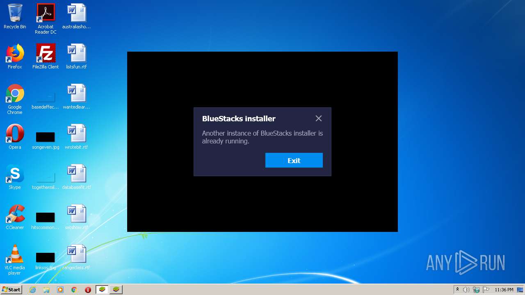The image size is (525, 295).
Task: Open Windows Media Player from taskbar
Action: tap(60, 290)
